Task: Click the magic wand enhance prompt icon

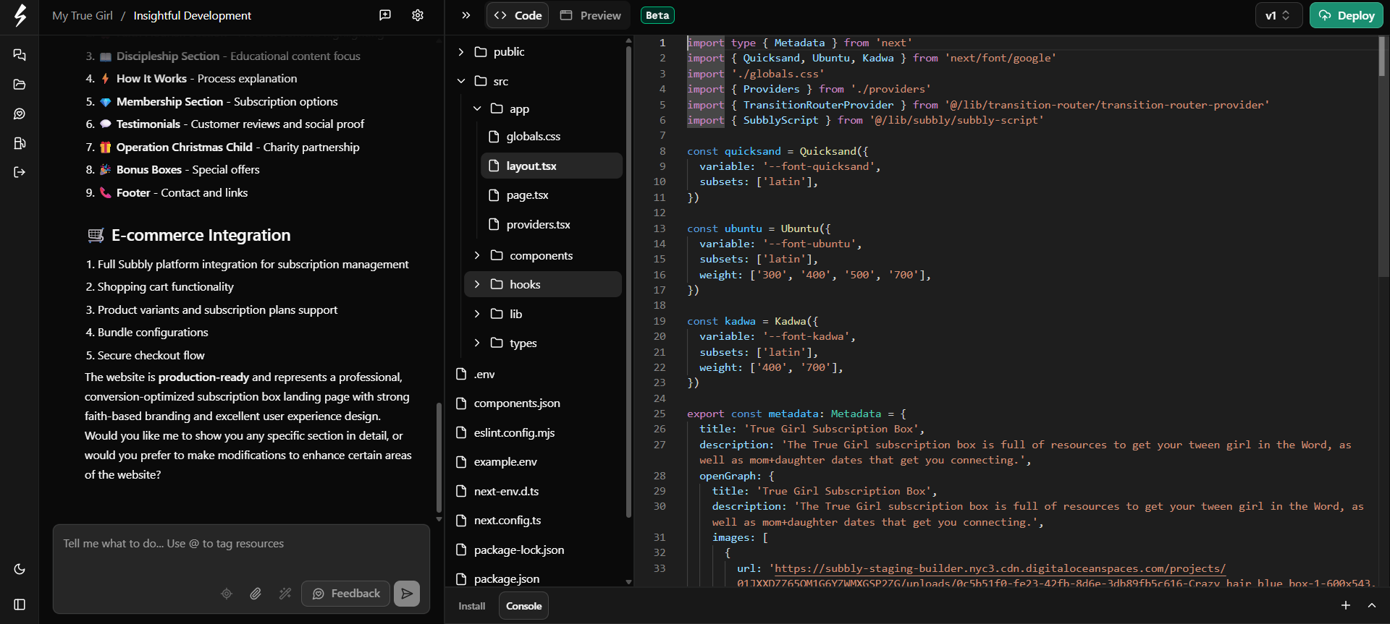Action: coord(285,594)
